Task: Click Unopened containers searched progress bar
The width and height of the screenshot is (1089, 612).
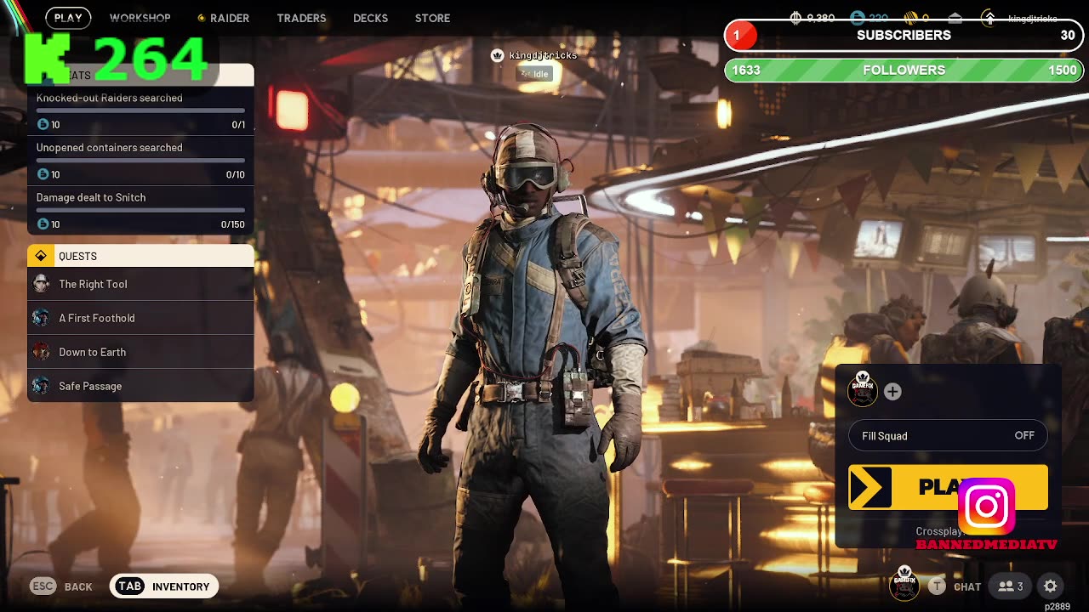Action: (x=140, y=160)
